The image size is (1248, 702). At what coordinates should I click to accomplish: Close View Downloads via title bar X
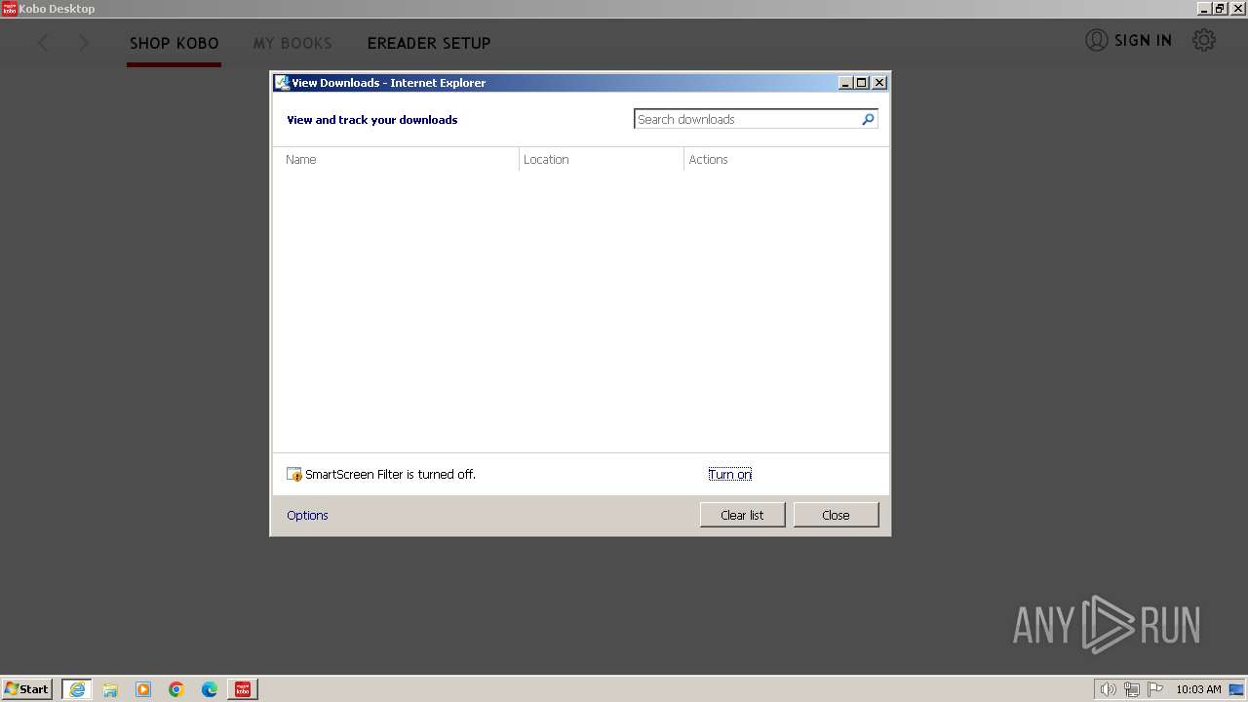click(879, 83)
